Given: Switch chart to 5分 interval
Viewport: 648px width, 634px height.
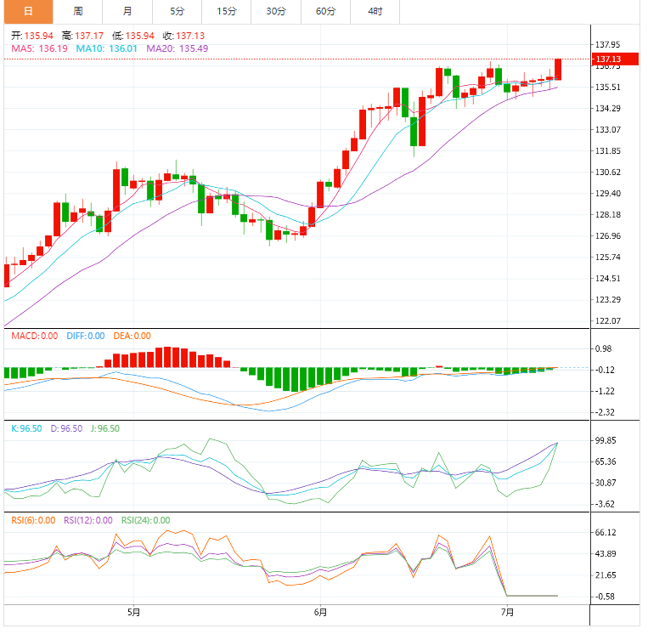Looking at the screenshot, I should click(177, 11).
